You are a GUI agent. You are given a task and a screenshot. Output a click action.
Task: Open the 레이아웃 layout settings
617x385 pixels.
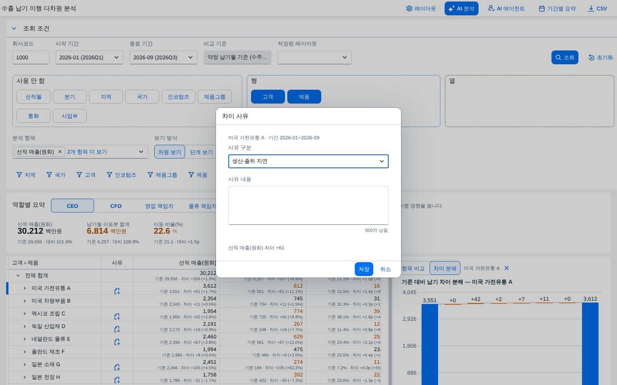click(x=421, y=9)
